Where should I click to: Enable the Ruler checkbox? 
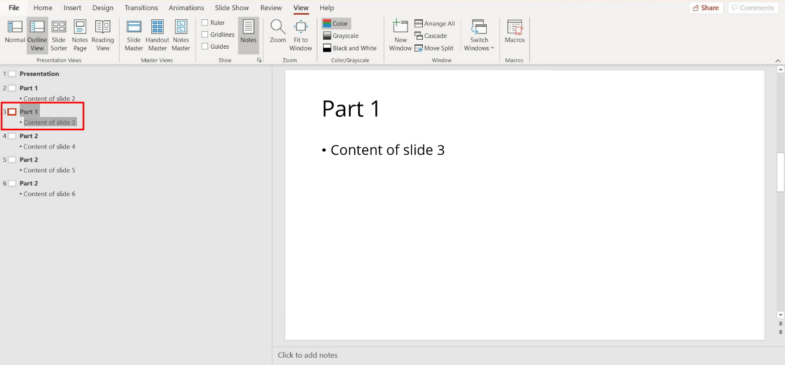click(x=205, y=22)
